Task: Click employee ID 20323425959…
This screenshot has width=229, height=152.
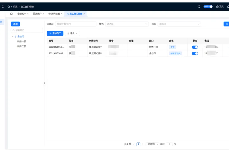Action: (56, 47)
